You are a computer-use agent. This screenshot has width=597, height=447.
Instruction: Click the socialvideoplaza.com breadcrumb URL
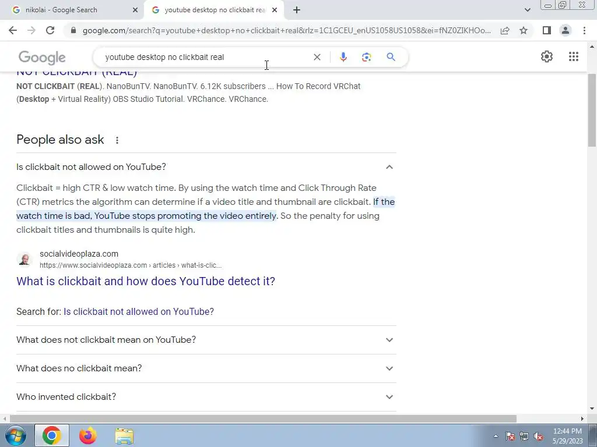point(131,265)
